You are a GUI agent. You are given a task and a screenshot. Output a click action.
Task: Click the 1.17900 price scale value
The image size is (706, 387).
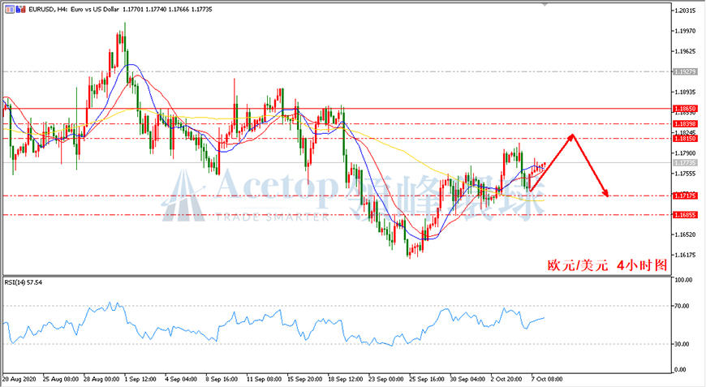tap(686, 153)
